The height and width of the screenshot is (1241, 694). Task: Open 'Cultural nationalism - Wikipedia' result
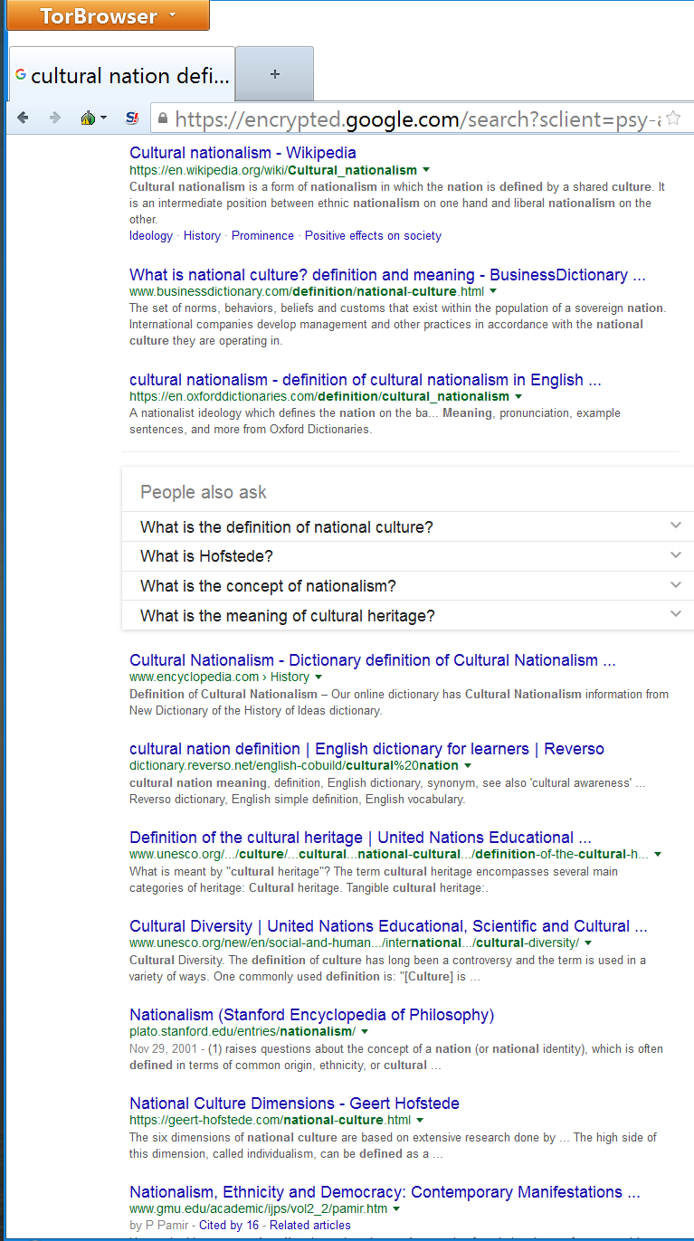point(242,153)
